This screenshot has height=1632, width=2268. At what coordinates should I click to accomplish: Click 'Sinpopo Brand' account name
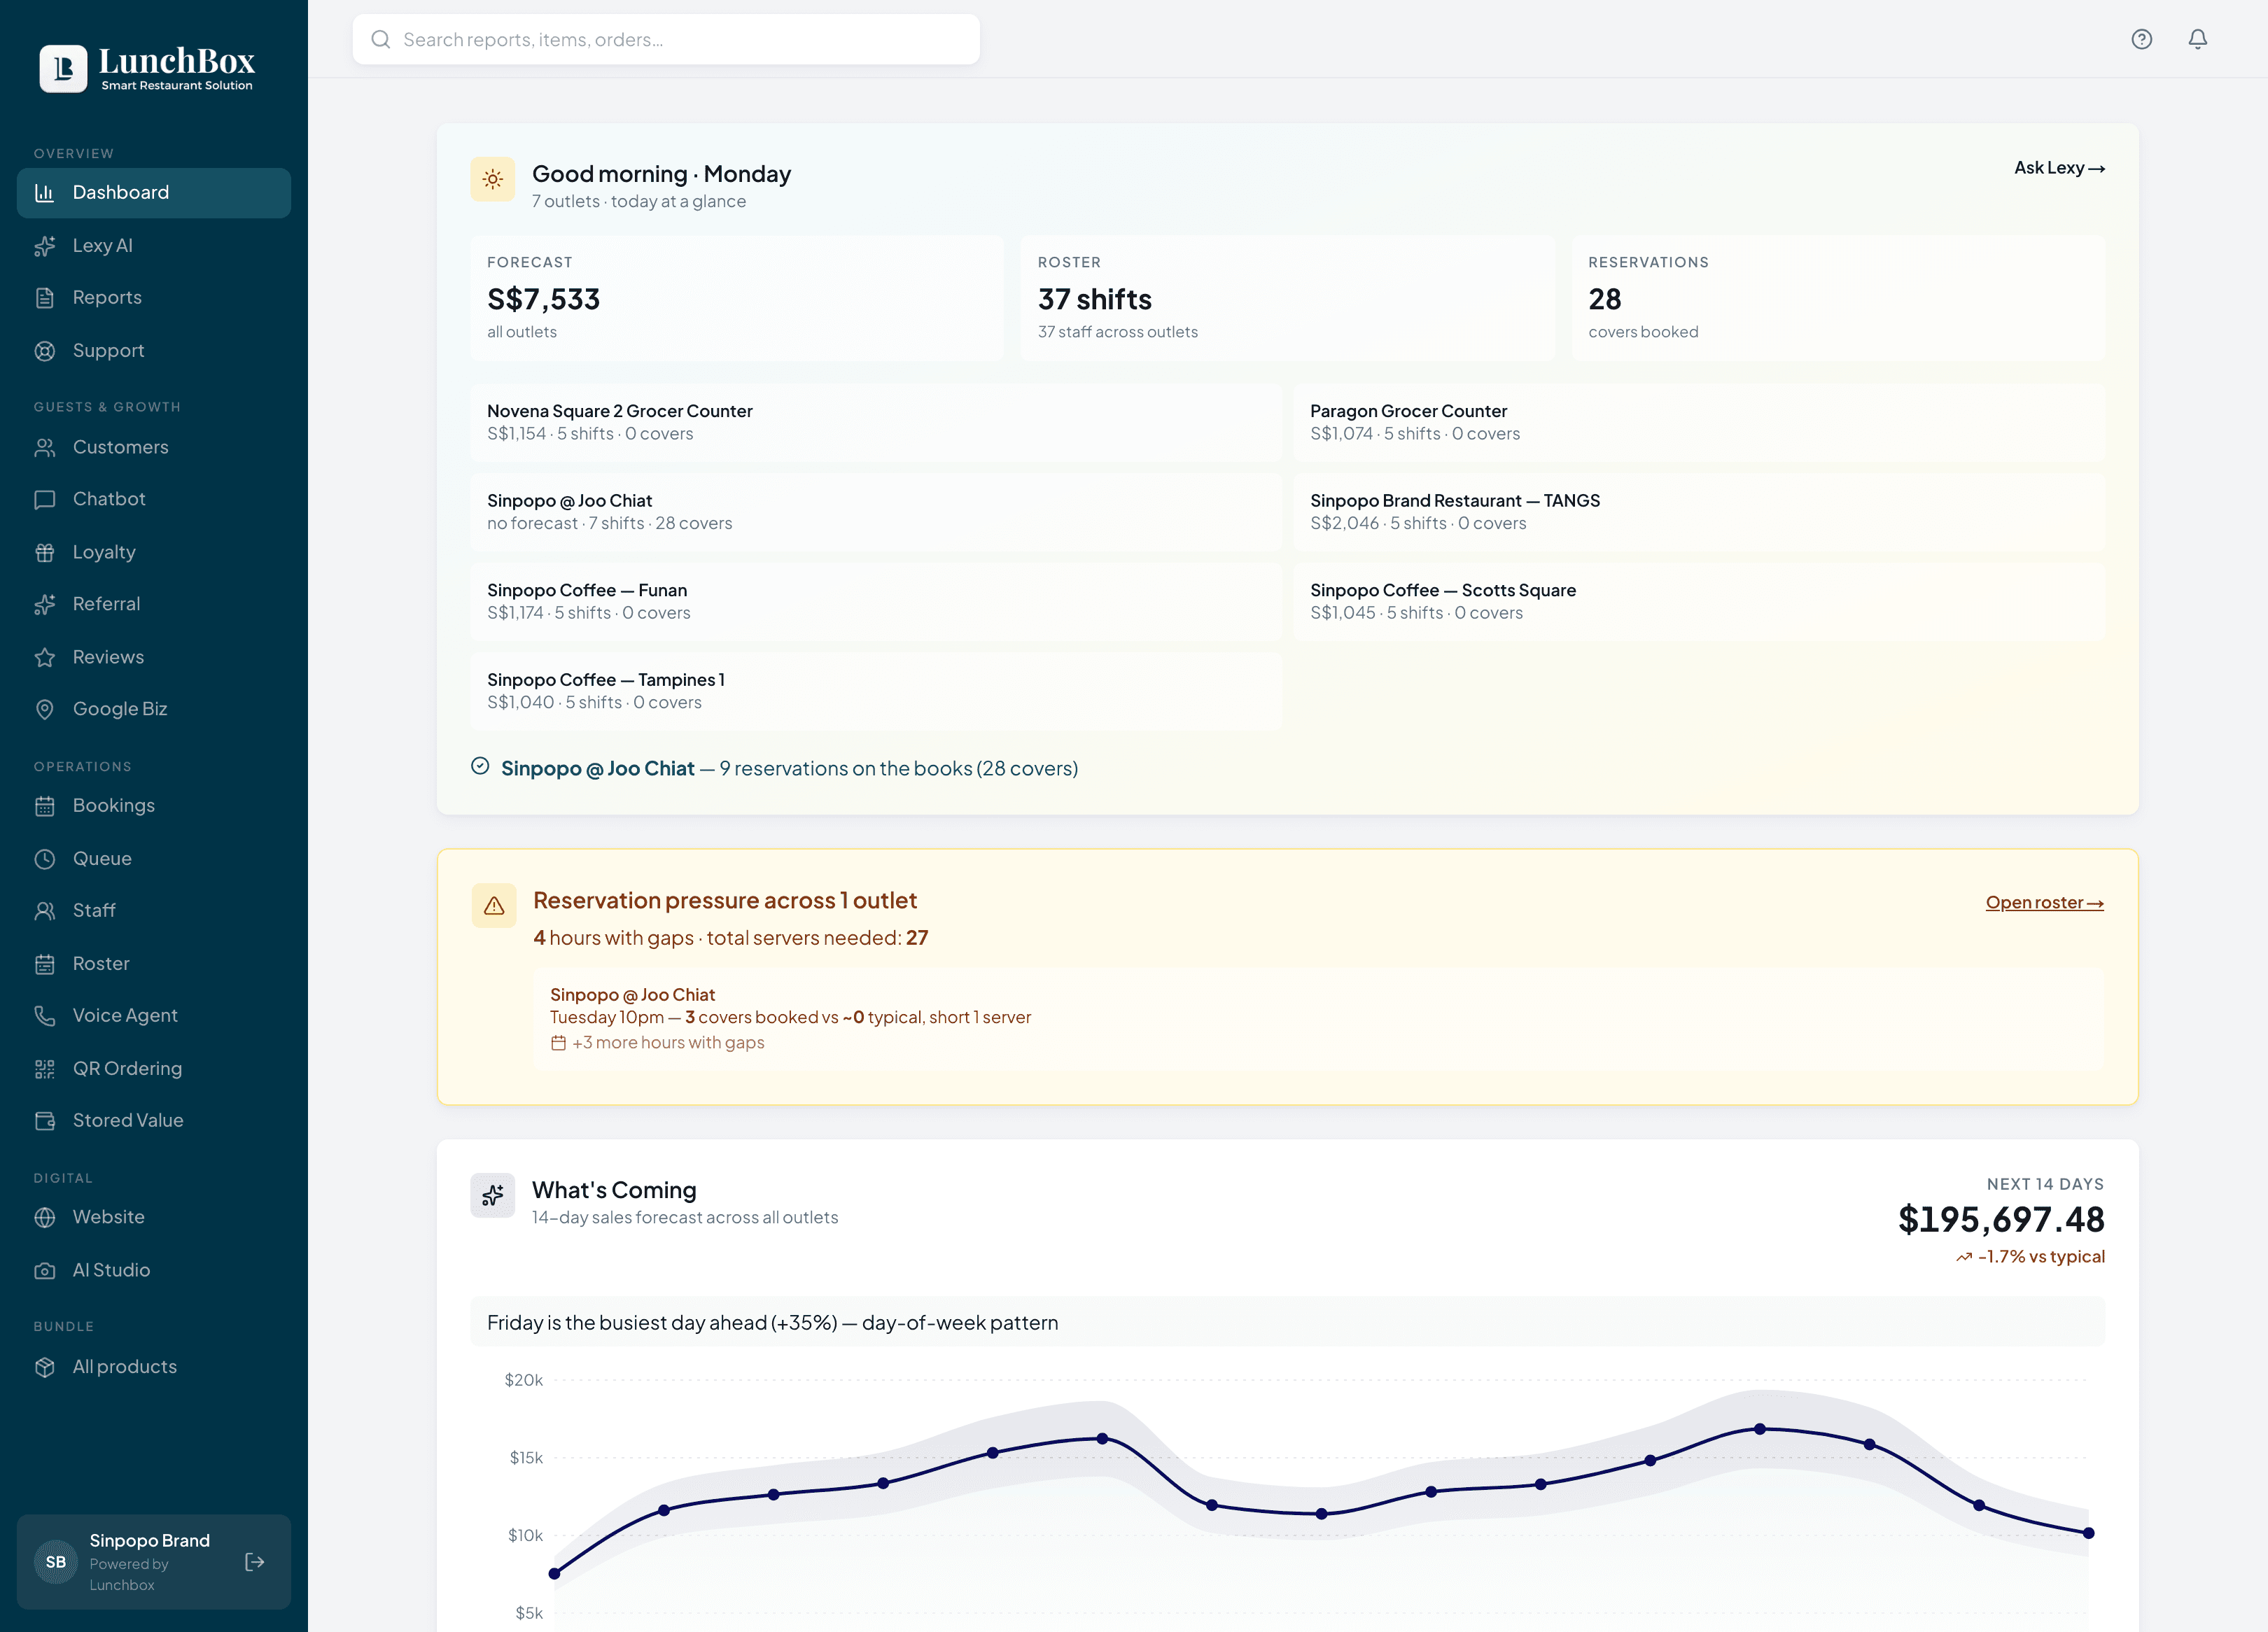coord(150,1540)
